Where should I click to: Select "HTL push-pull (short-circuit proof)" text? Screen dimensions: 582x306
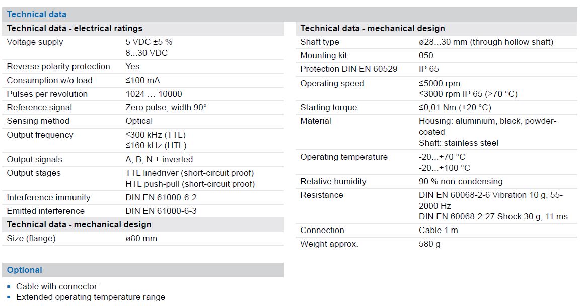coord(190,184)
